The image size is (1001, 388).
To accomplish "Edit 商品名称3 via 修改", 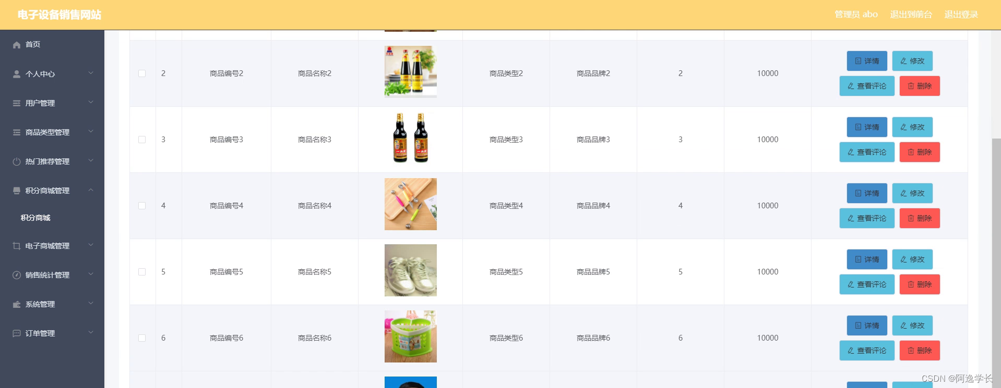I will click(912, 127).
